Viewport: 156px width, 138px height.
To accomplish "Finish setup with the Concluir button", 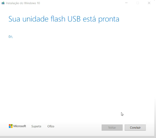I will (x=135, y=127).
